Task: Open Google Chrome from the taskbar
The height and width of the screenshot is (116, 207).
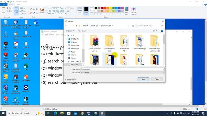Action: point(82,113)
